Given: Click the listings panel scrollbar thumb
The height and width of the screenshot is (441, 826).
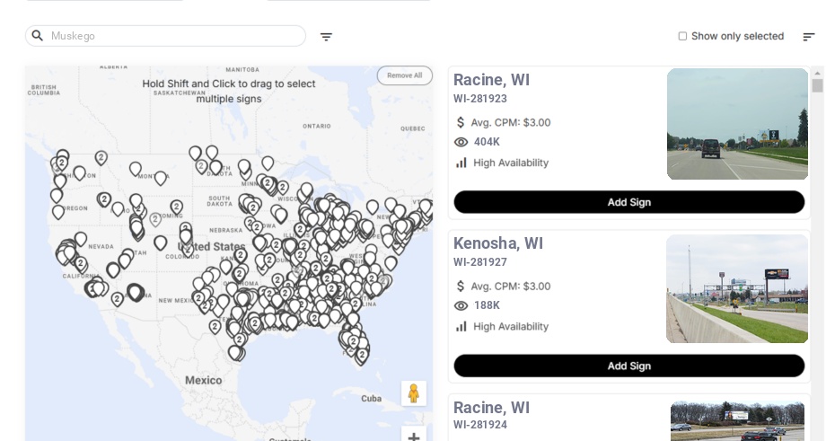Looking at the screenshot, I should click(817, 85).
